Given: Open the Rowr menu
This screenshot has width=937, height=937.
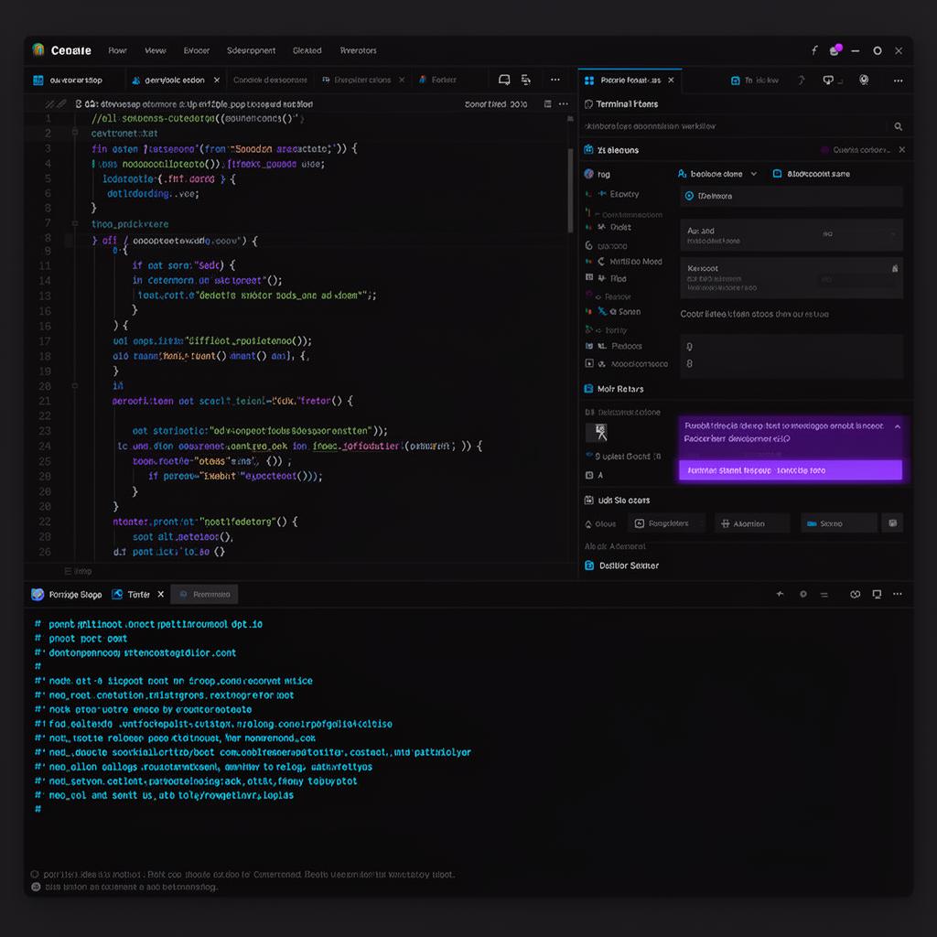Looking at the screenshot, I should click(118, 51).
